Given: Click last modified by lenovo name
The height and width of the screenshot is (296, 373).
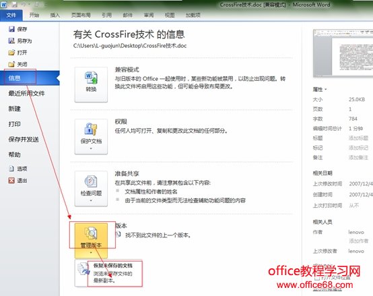Looking at the screenshot, I should (356, 251).
